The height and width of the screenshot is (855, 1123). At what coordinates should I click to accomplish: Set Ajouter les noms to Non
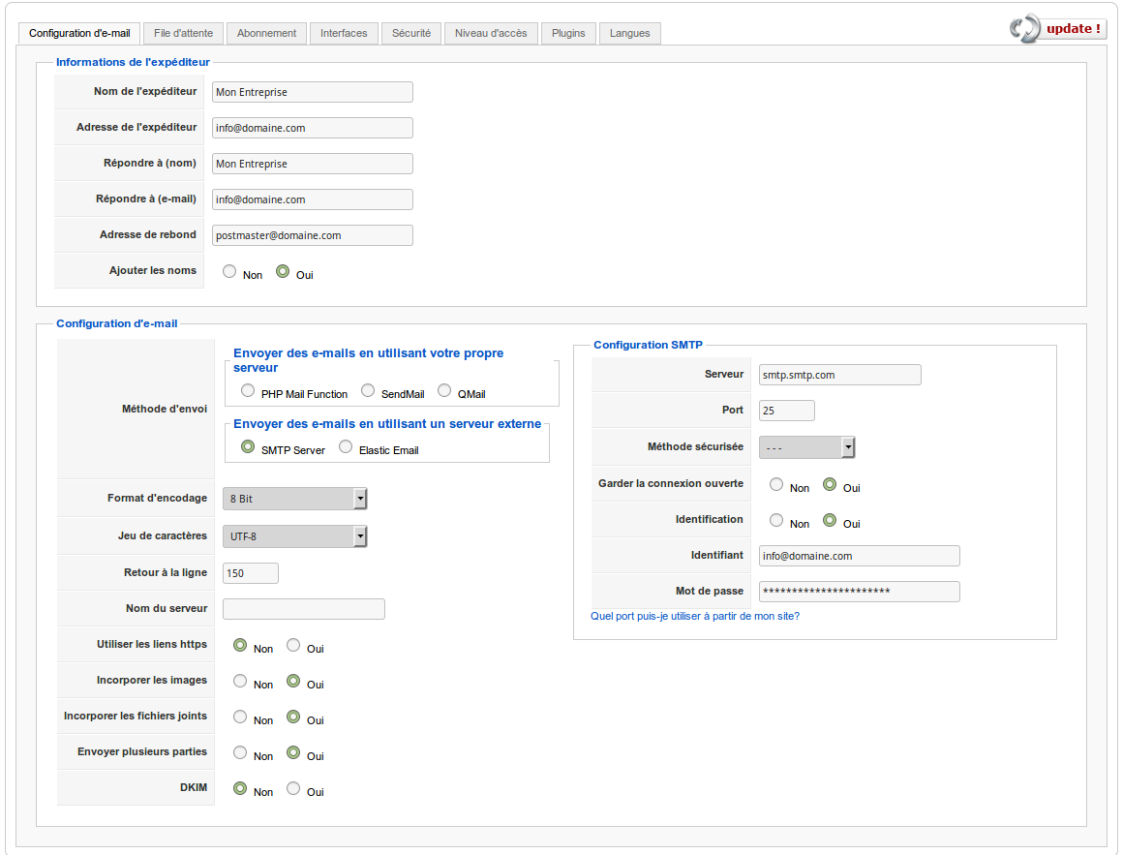tap(229, 271)
